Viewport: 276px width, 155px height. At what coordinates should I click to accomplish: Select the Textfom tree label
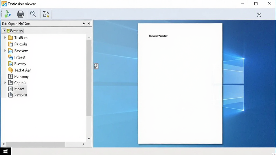[21, 38]
